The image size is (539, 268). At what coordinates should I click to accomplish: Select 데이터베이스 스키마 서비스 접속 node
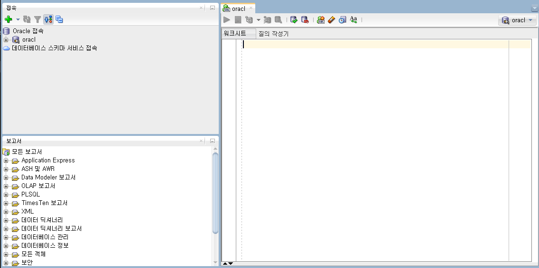click(55, 48)
